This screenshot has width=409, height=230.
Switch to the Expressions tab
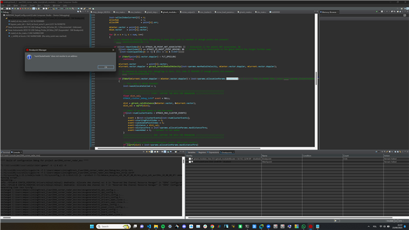tap(213, 152)
